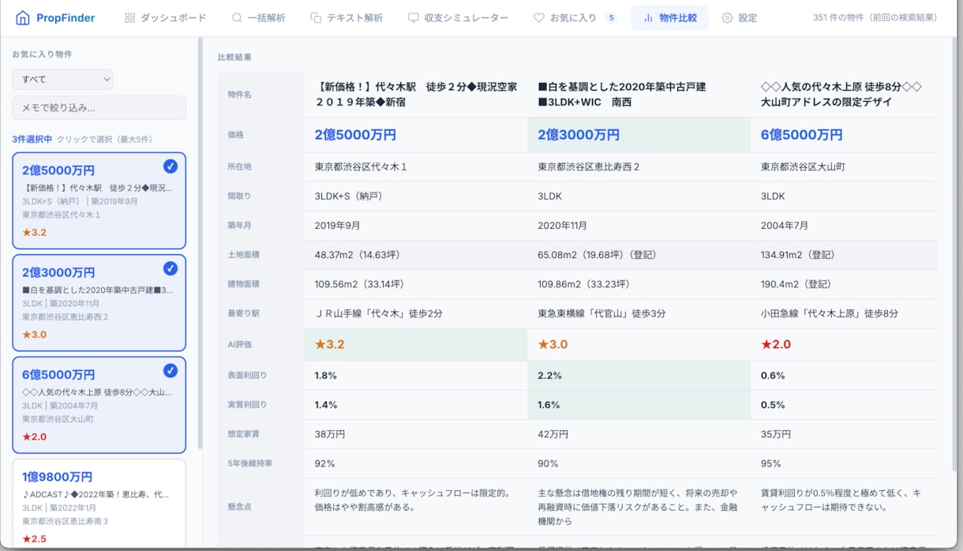963x551 pixels.
Task: Click the 134.91m2(登記) land area
Action: point(798,255)
